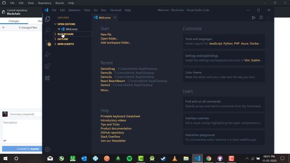Open the Run menu

click(x=104, y=10)
